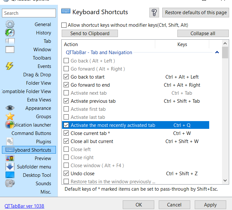This screenshot has width=232, height=210.
Task: Click Restore defaults of this page
Action: click(196, 13)
